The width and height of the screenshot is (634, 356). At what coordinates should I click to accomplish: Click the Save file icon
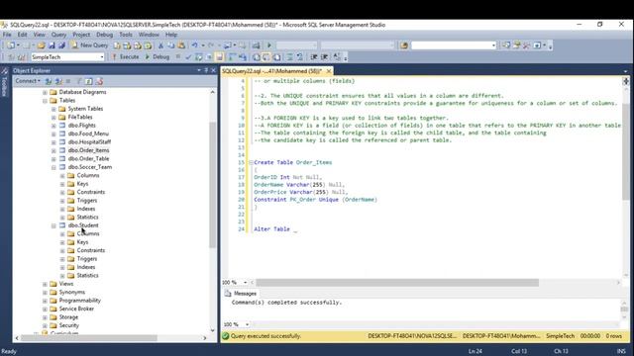point(52,45)
